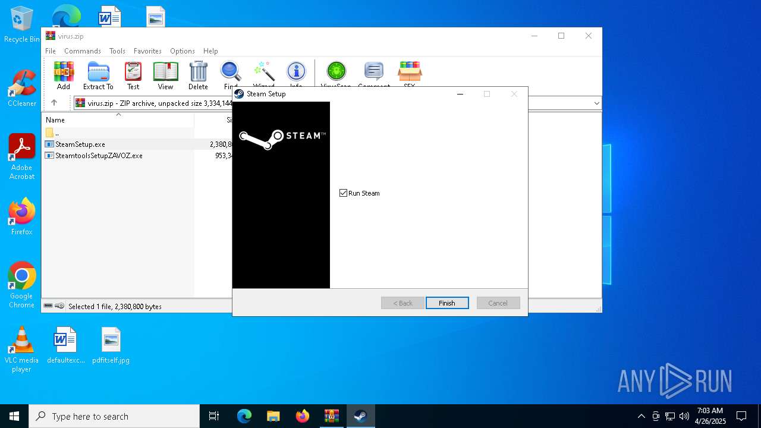Open the Adobe Acrobat desktop shortcut
The width and height of the screenshot is (761, 428).
click(x=21, y=157)
